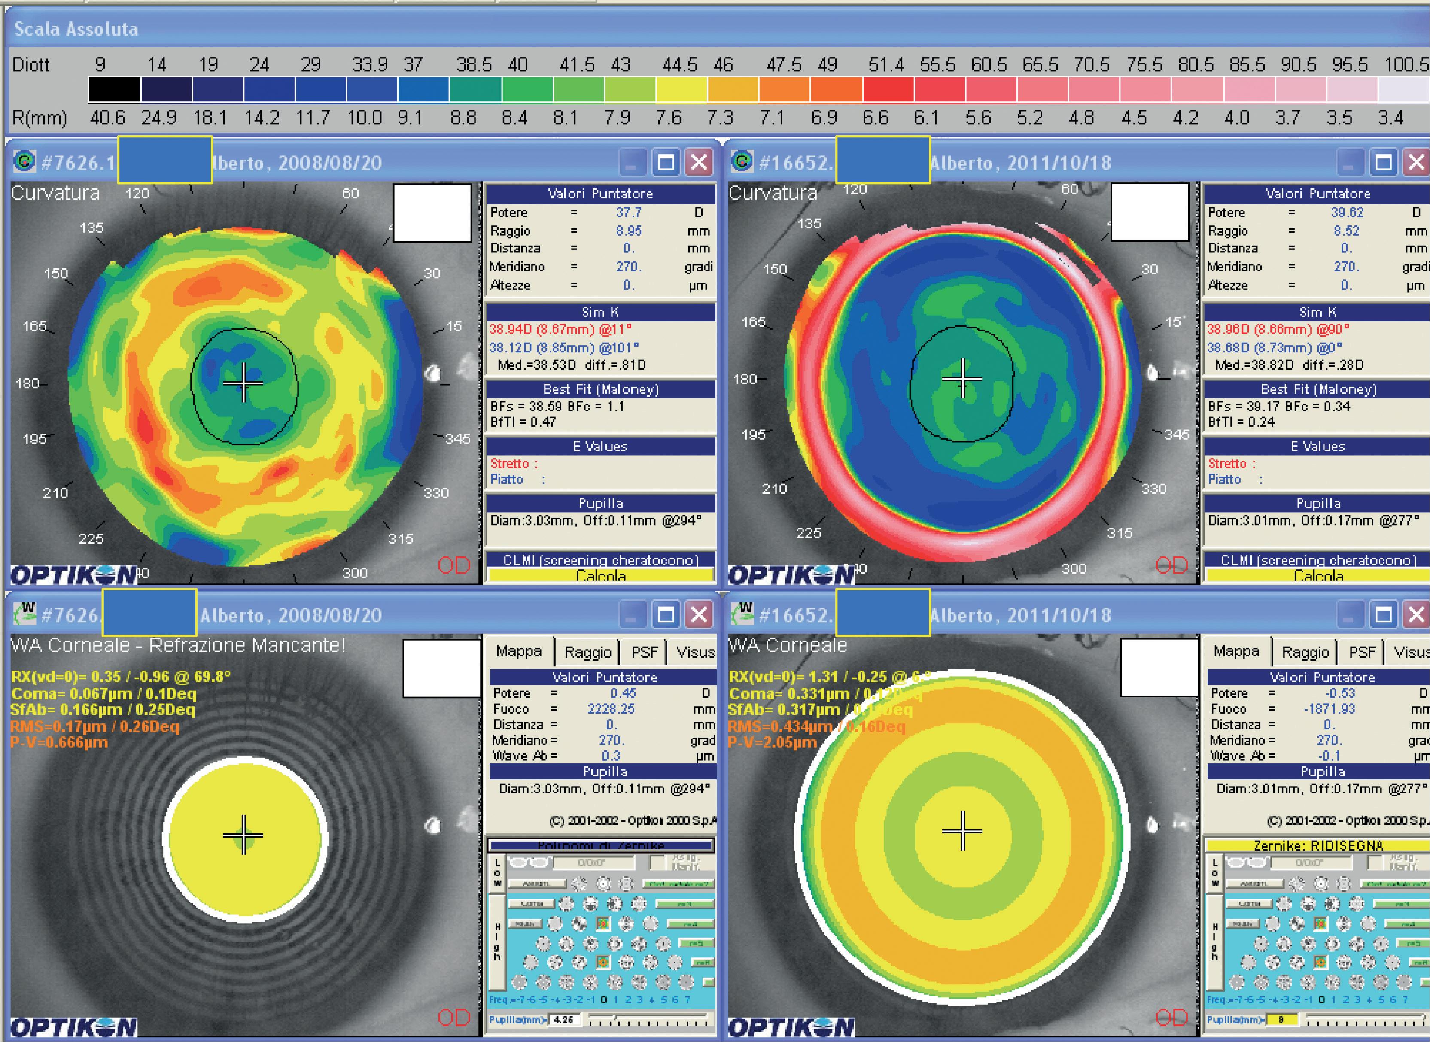The height and width of the screenshot is (1042, 1430).
Task: Click the yellow Zernike: RIDISEGNA button
Action: click(x=1318, y=845)
